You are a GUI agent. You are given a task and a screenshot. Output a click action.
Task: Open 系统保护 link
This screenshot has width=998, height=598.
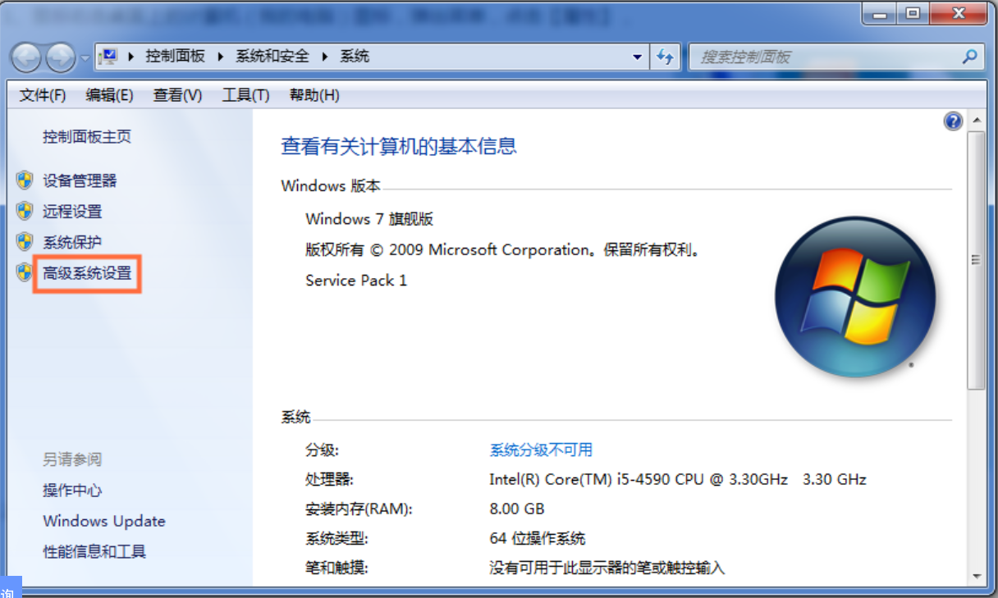(72, 242)
